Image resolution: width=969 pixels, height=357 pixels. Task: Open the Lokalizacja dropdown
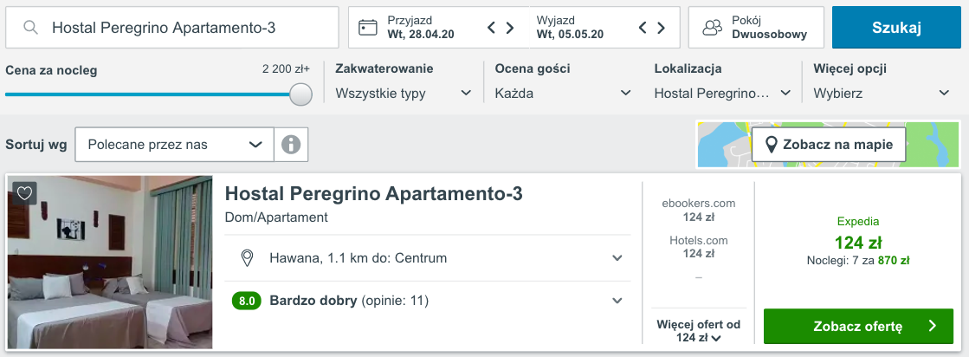(x=722, y=94)
